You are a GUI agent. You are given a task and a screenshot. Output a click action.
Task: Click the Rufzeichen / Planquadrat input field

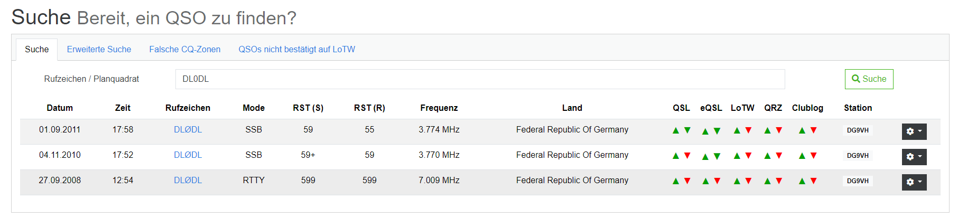tap(480, 79)
